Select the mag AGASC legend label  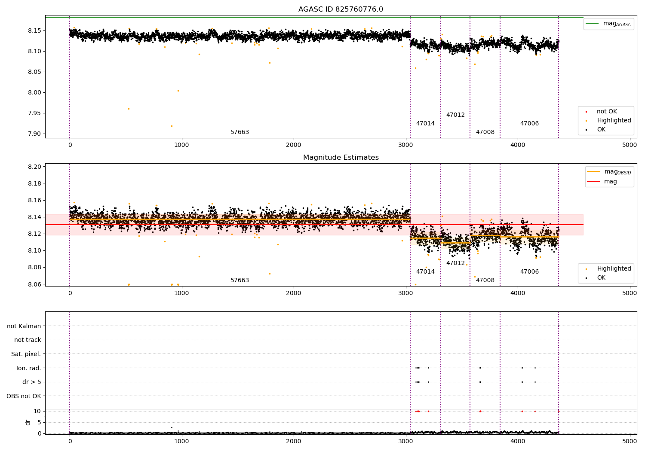coord(617,24)
